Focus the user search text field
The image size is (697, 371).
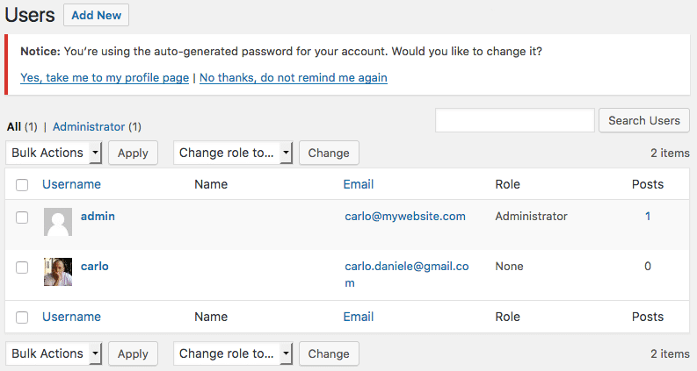[514, 120]
